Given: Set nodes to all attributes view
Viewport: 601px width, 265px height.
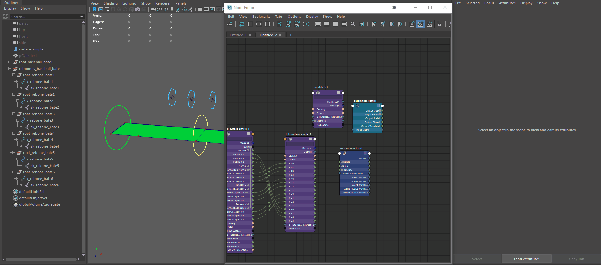Looking at the screenshot, I should [x=335, y=24].
